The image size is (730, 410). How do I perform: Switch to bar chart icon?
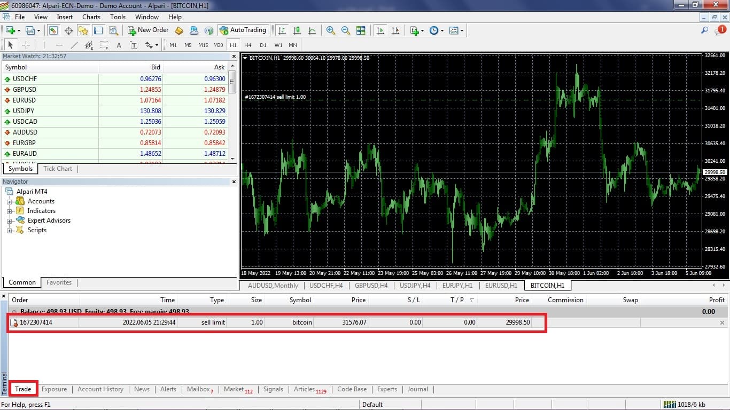click(x=282, y=30)
